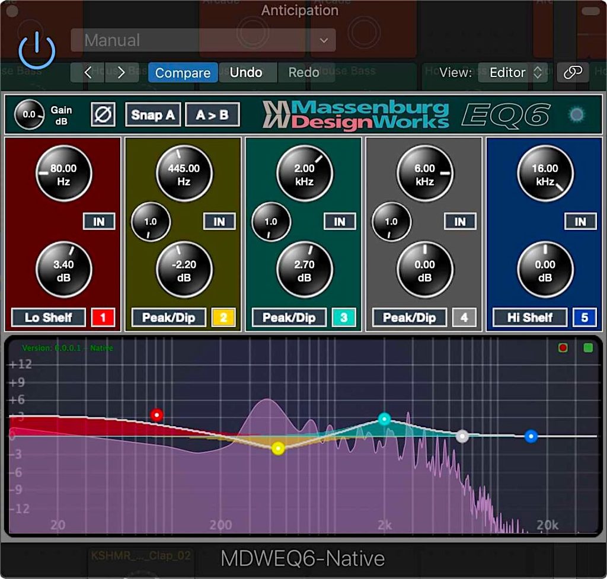Screen dimensions: 607x579
Task: Select the Compare tab
Action: 182,72
